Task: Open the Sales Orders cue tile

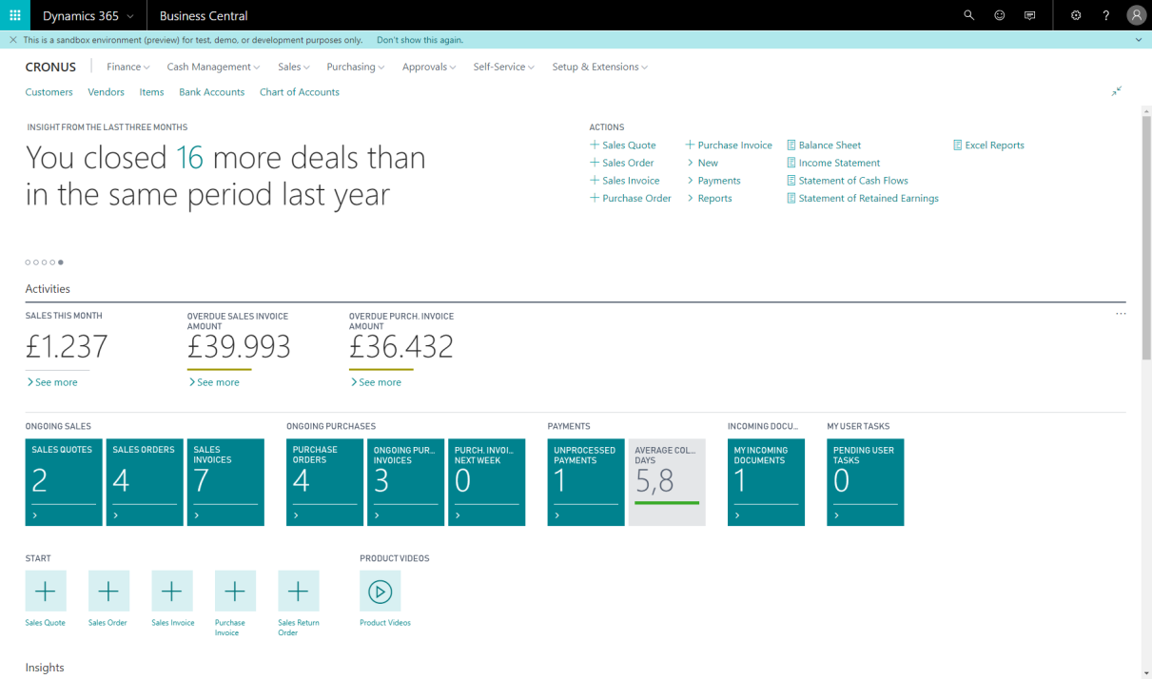Action: [x=145, y=482]
